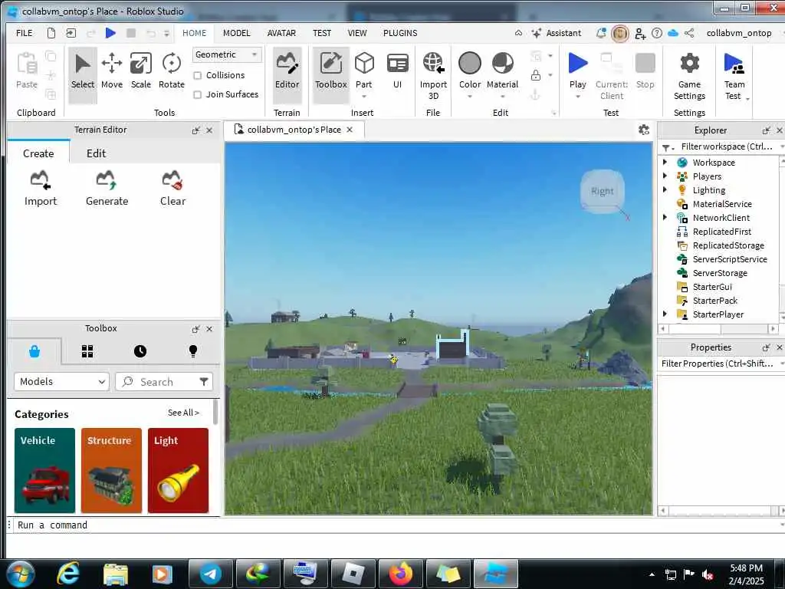
Task: Expand the StarterPlayer tree node
Action: (665, 314)
